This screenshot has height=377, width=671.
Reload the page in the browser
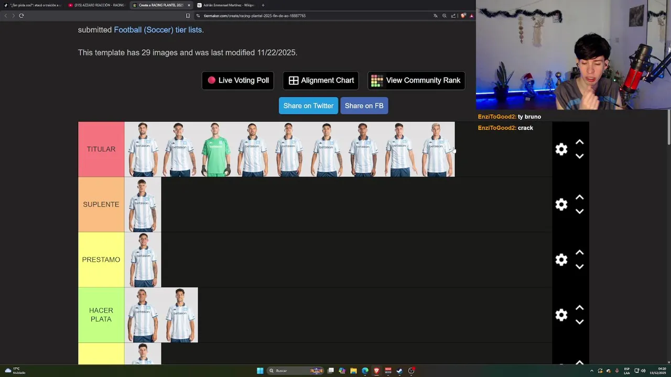21,16
